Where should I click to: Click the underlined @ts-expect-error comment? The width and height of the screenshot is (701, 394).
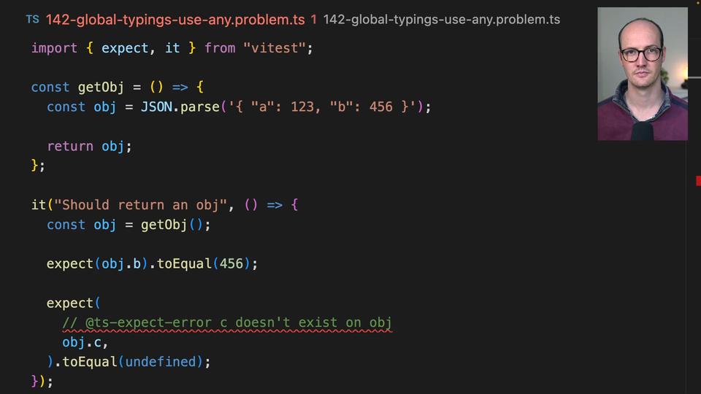click(x=228, y=322)
